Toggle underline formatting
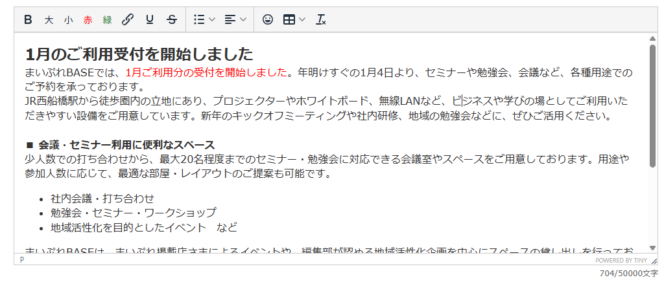This screenshot has width=664, height=282. coord(150,20)
